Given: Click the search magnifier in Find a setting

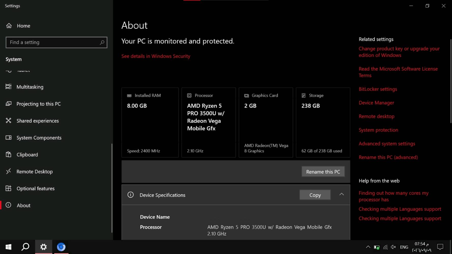Looking at the screenshot, I should point(102,42).
